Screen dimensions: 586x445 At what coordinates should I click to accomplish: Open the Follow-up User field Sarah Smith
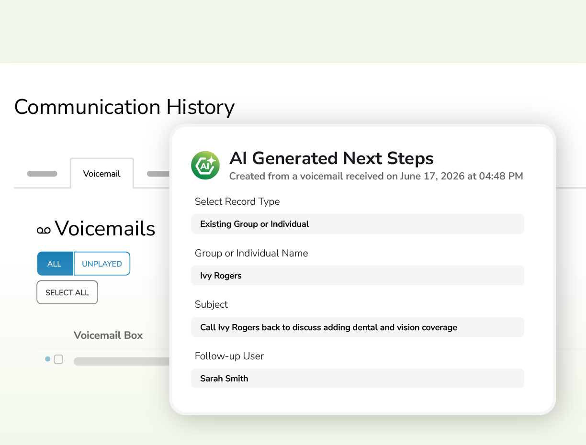358,378
